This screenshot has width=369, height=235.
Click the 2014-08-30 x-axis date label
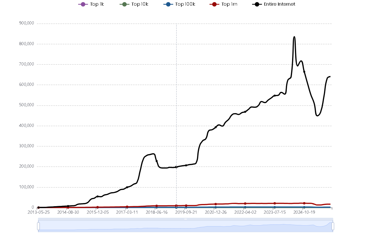point(68,212)
